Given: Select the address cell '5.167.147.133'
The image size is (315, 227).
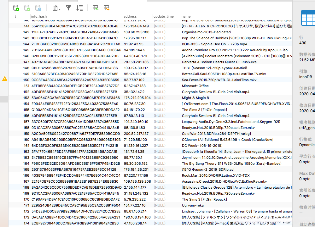Looking at the screenshot, I should (135, 86).
